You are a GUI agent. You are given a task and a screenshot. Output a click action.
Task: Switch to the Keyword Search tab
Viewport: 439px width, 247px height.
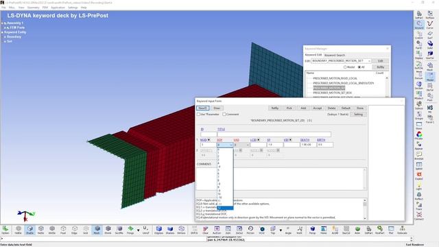click(x=335, y=55)
